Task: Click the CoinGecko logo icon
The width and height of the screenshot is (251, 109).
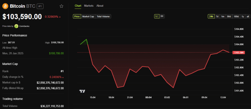Action: coord(16,26)
